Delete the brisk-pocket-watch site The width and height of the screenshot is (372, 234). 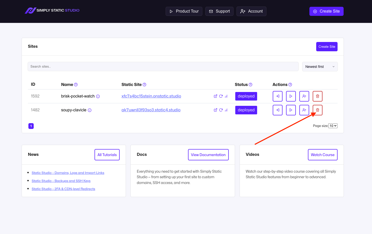click(x=317, y=96)
